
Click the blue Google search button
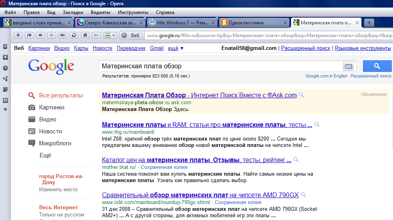(377, 66)
